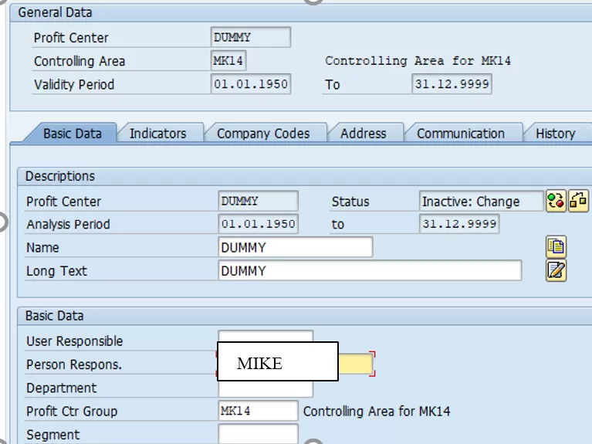The width and height of the screenshot is (592, 444).
Task: Focus the Long Text input field
Action: coord(369,271)
